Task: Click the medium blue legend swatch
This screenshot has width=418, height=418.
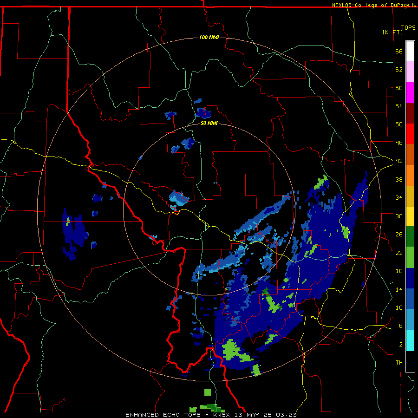Action: pos(410,299)
